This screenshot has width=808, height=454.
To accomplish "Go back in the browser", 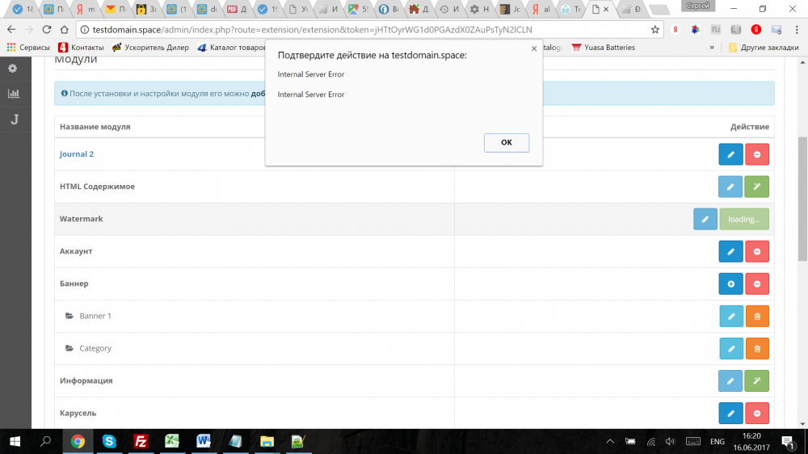I will (11, 29).
